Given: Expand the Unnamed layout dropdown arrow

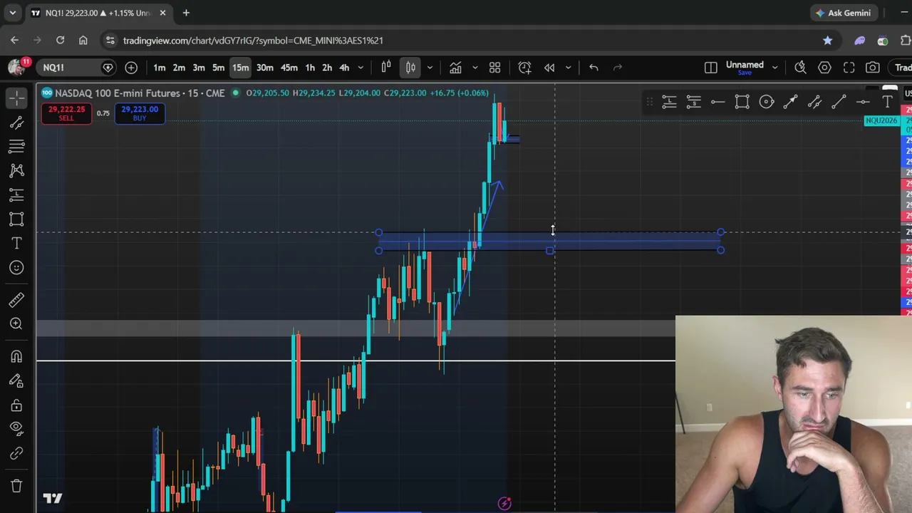Looking at the screenshot, I should pos(774,68).
